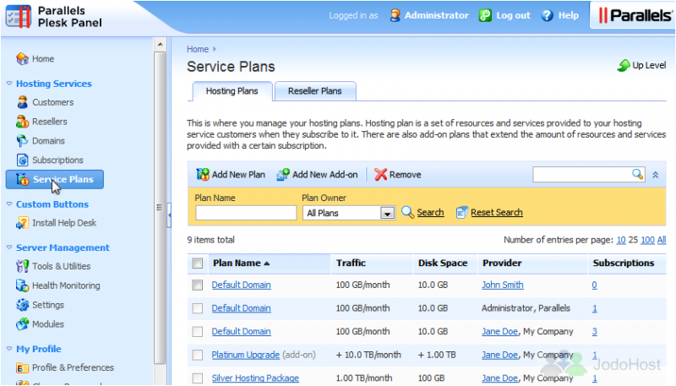Click the Profile & Preferences icon

[22, 367]
